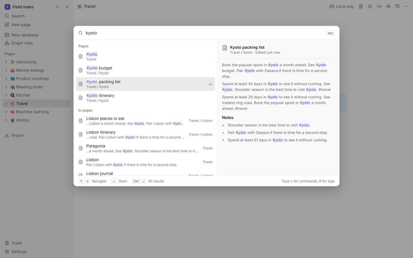Click New database in the sidebar
Viewport: 413px width, 258px height.
tap(36, 35)
